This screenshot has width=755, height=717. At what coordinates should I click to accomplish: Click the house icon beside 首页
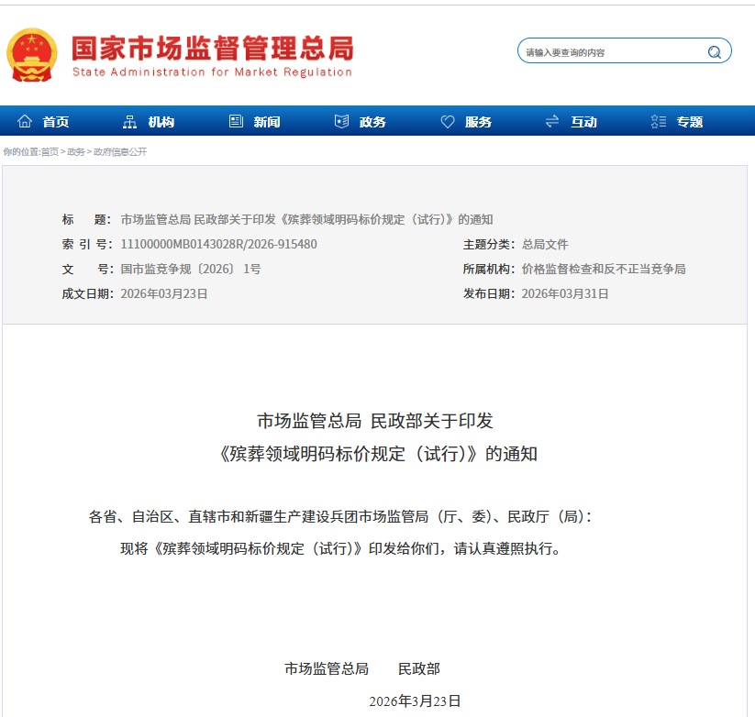pos(25,122)
